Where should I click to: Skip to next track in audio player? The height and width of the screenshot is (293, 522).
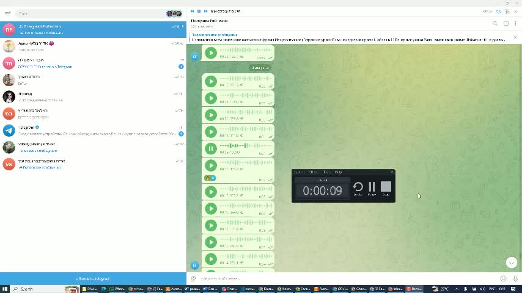[x=206, y=11]
